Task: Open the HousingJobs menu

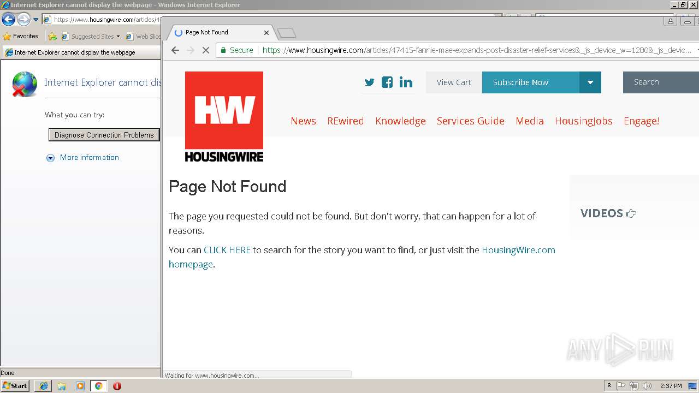Action: 583,121
